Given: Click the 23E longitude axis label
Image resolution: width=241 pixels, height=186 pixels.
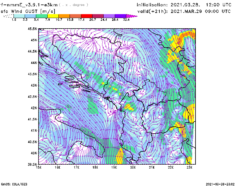Looking at the screenshot, I should (x=189, y=168).
